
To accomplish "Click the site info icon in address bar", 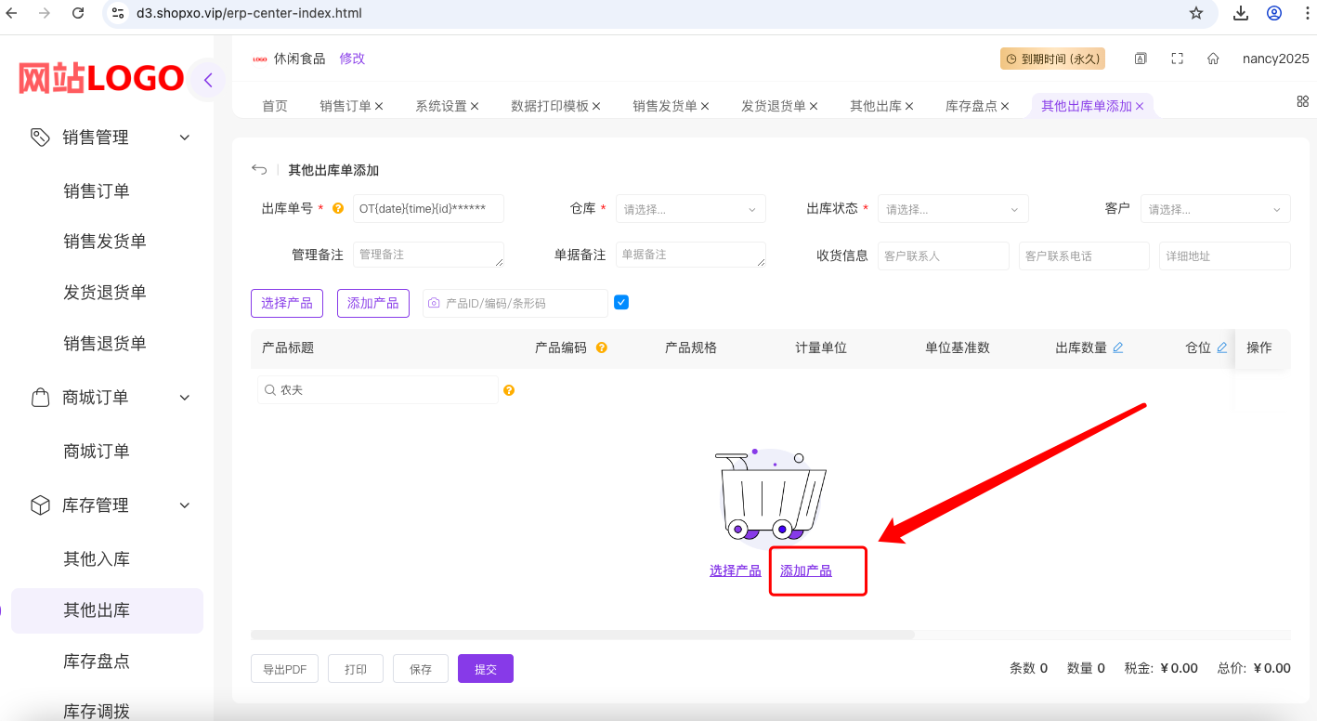I will 117,13.
